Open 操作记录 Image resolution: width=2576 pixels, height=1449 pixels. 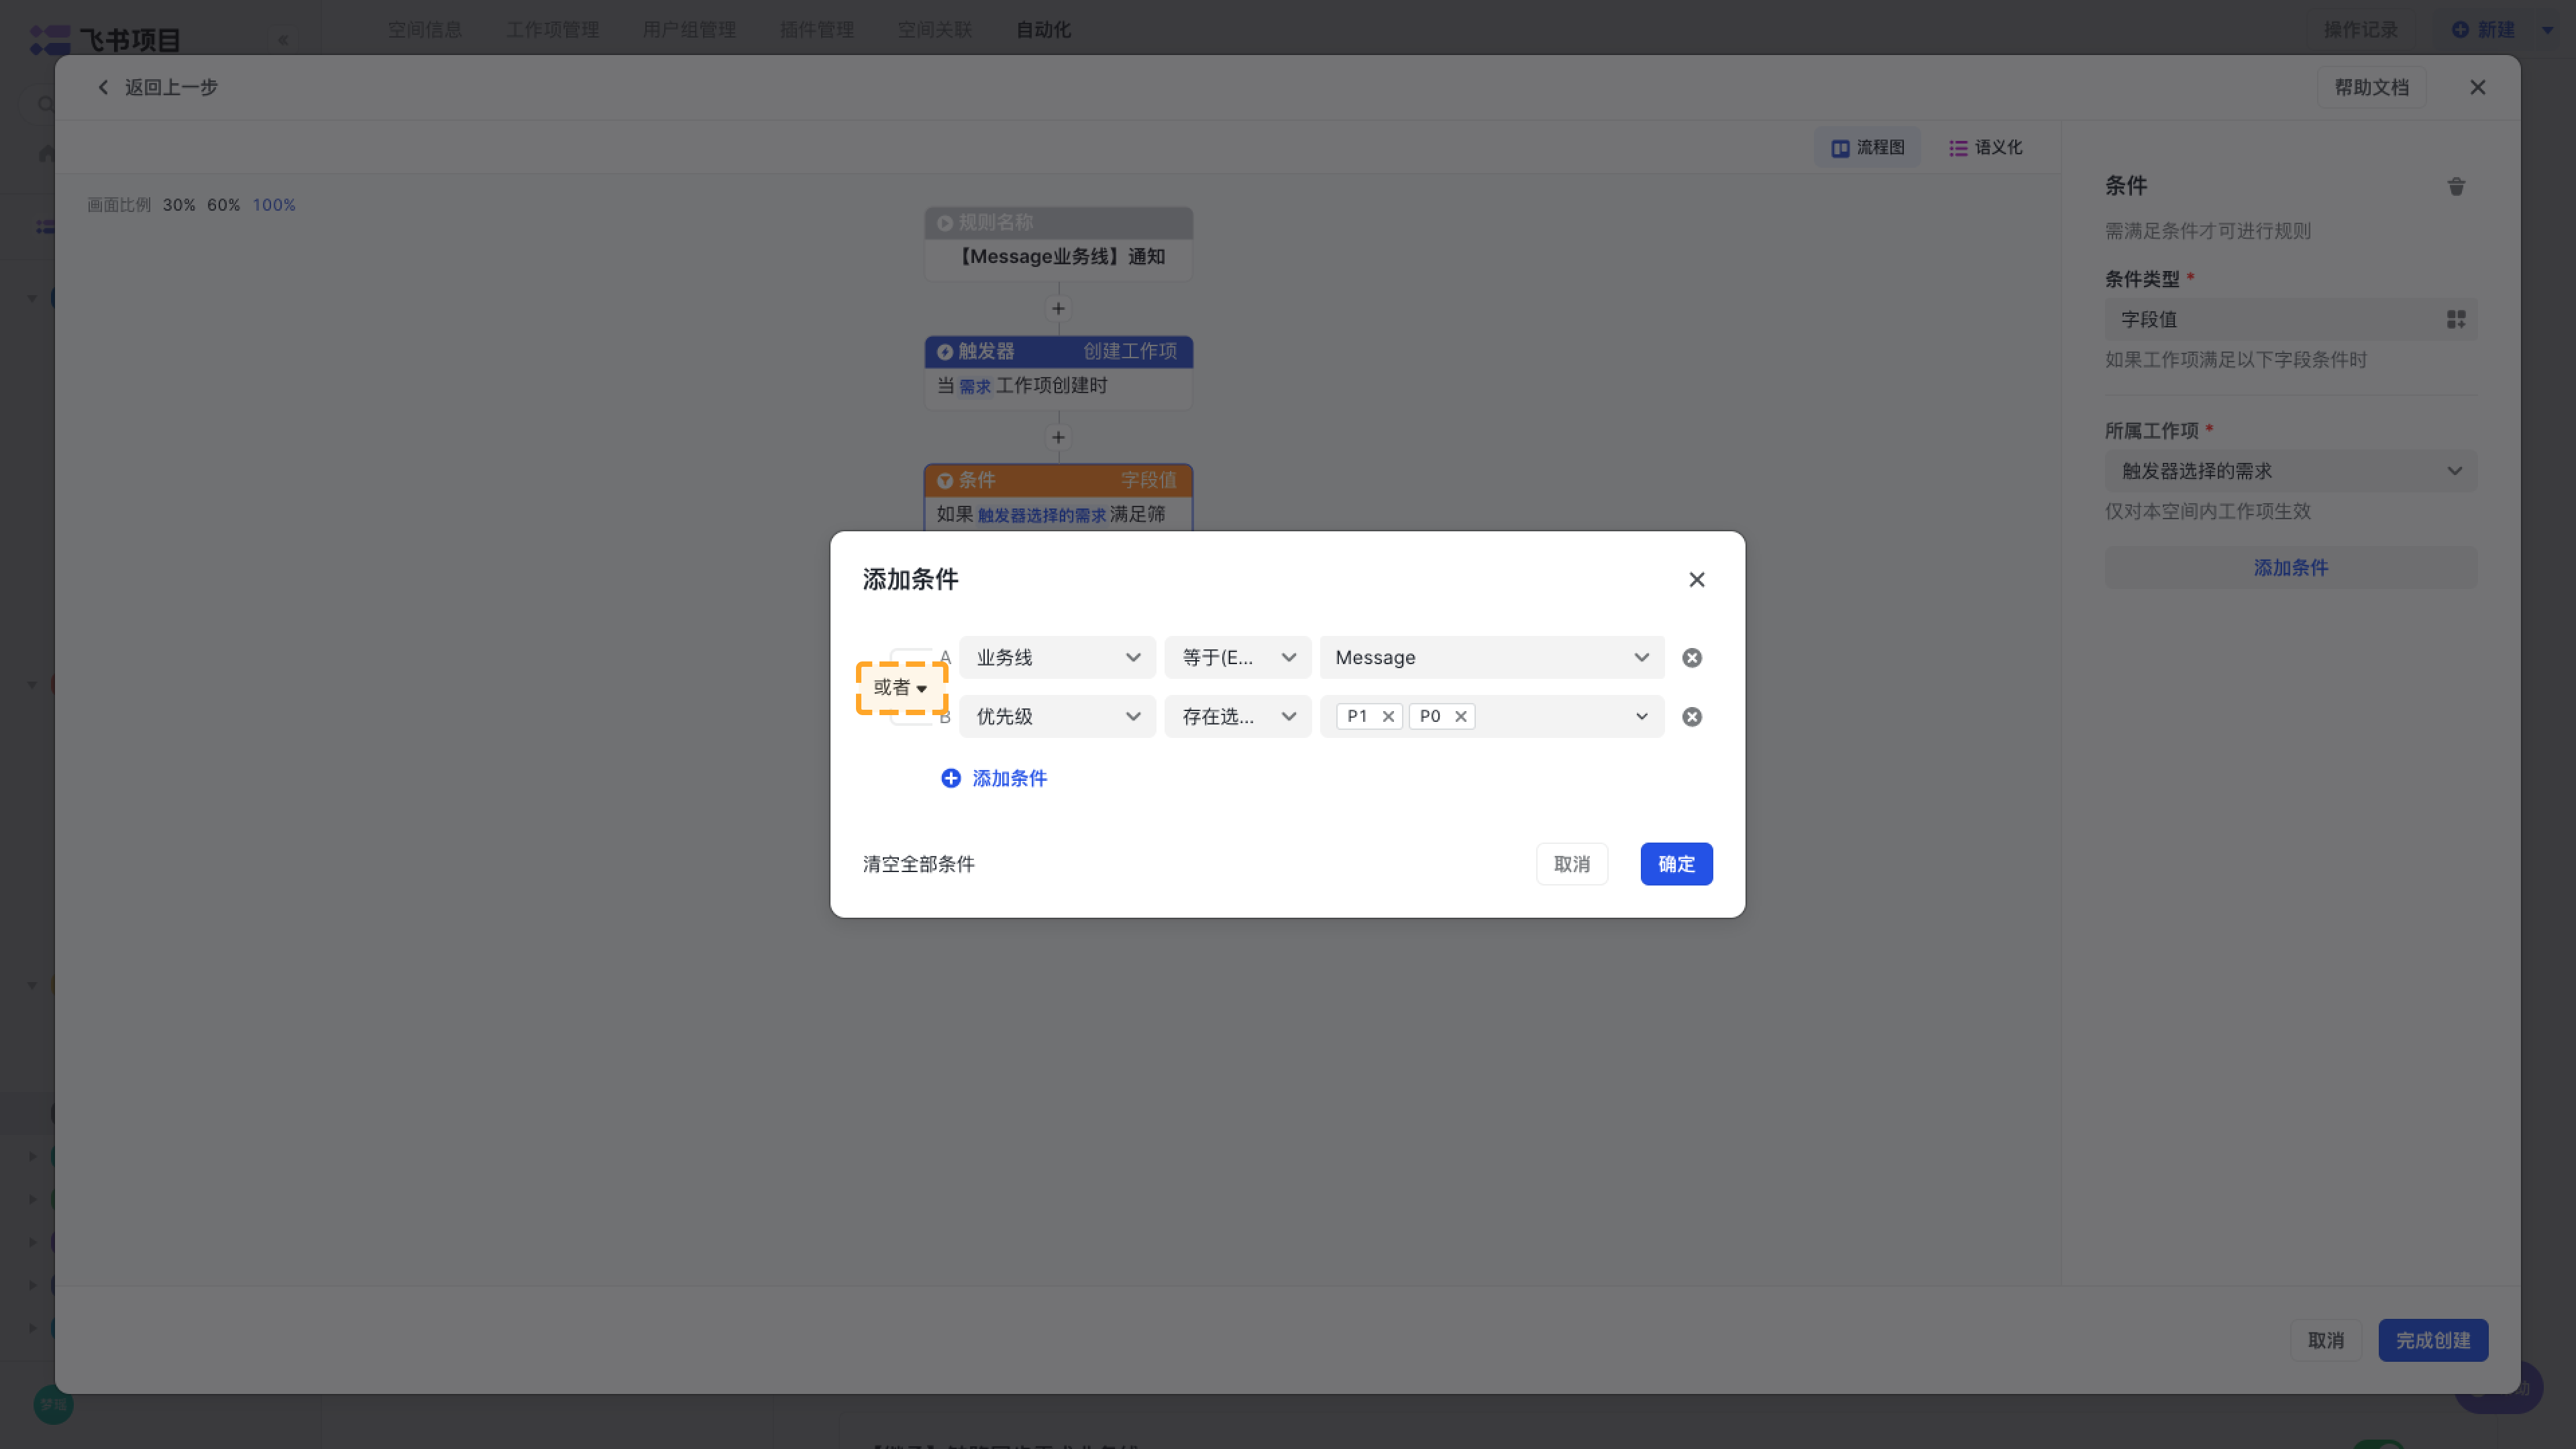[2360, 30]
